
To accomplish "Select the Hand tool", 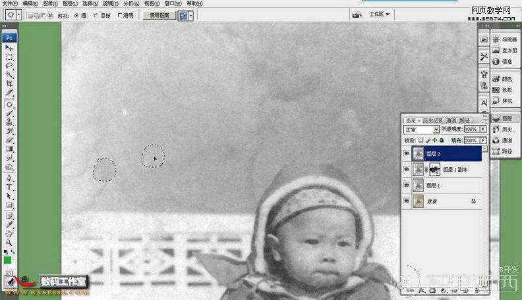I will pos(9,234).
